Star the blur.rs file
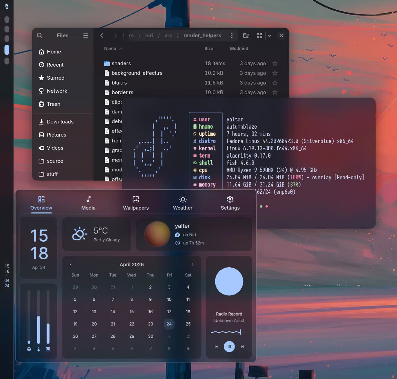 (275, 83)
